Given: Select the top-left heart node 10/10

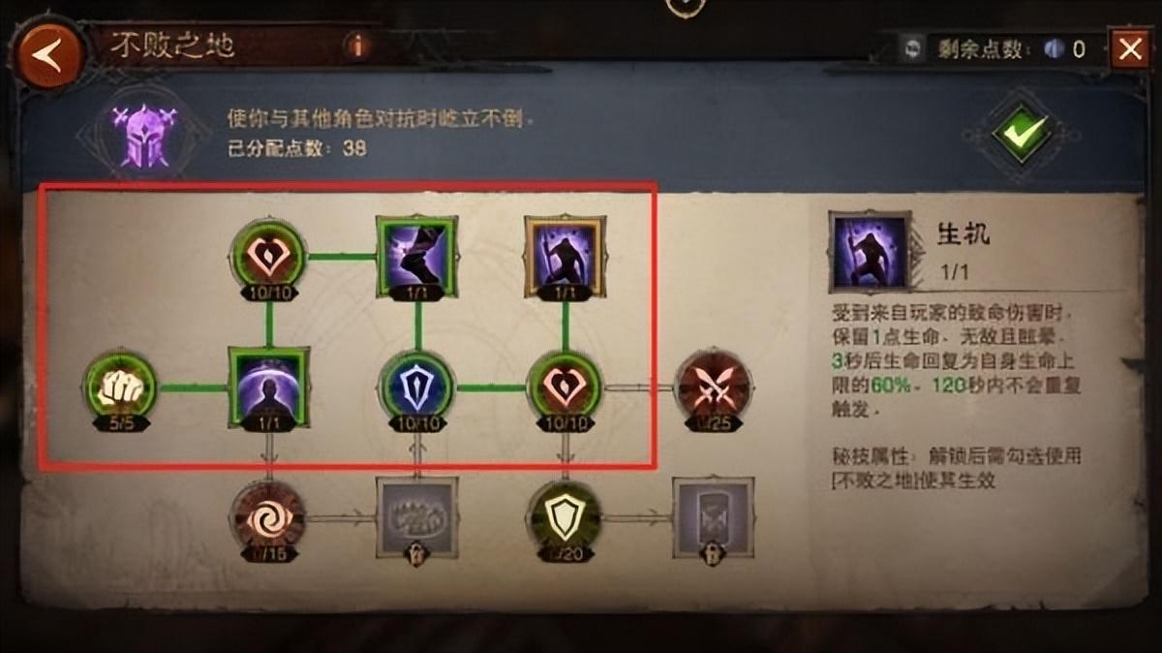Looking at the screenshot, I should click(268, 258).
